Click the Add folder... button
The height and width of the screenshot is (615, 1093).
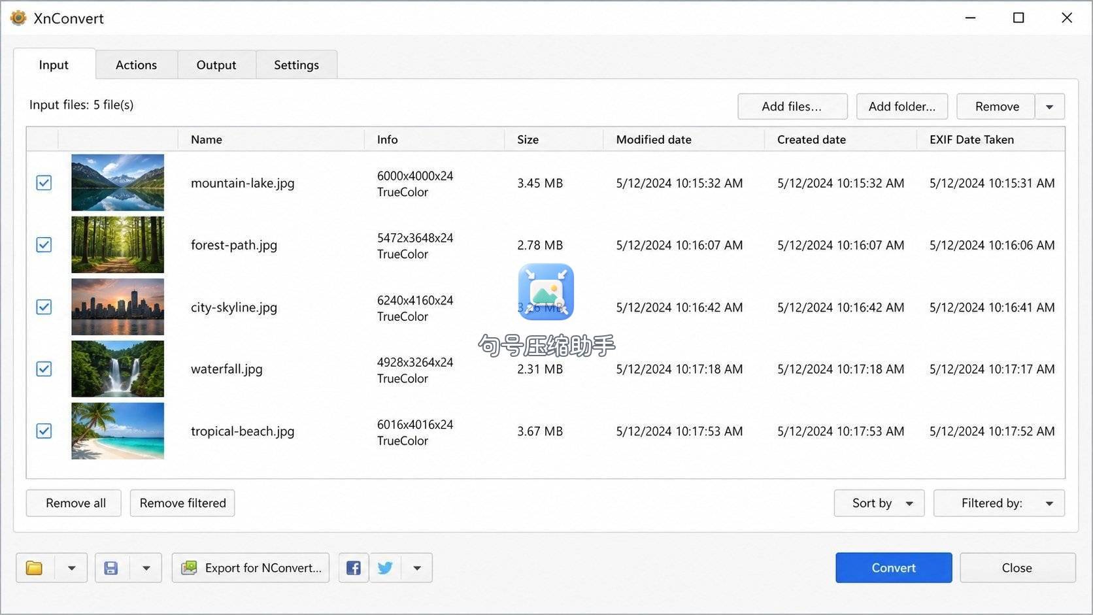(902, 107)
